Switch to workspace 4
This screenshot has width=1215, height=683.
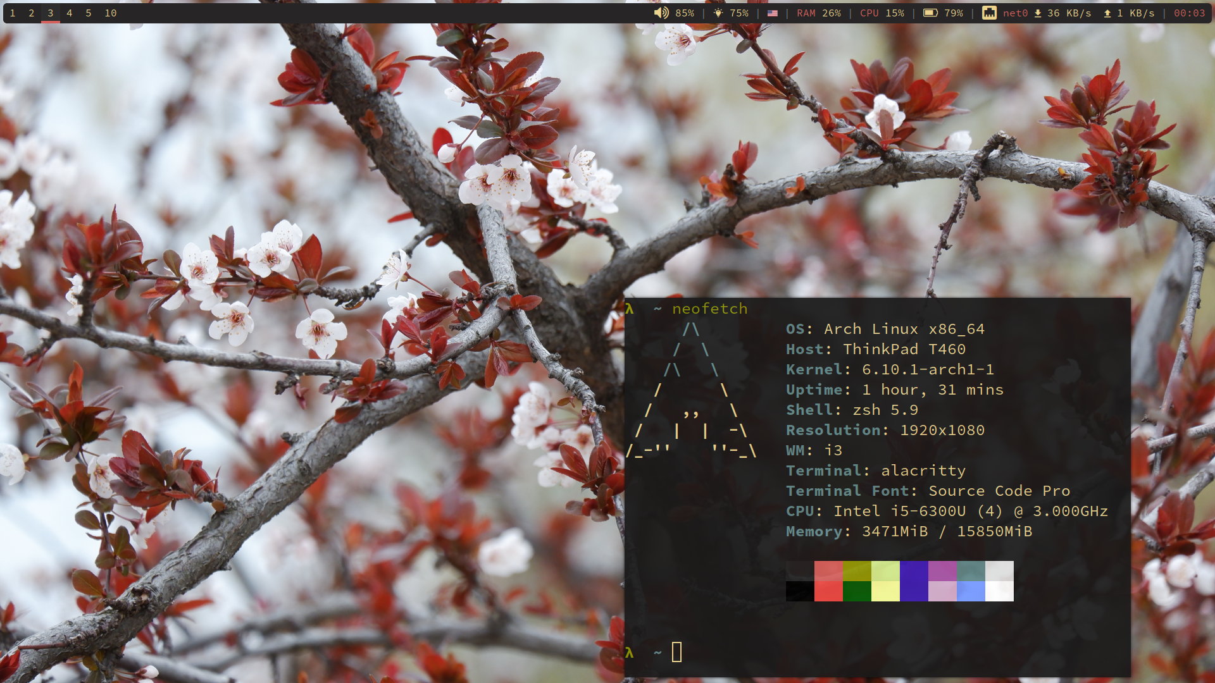[70, 13]
